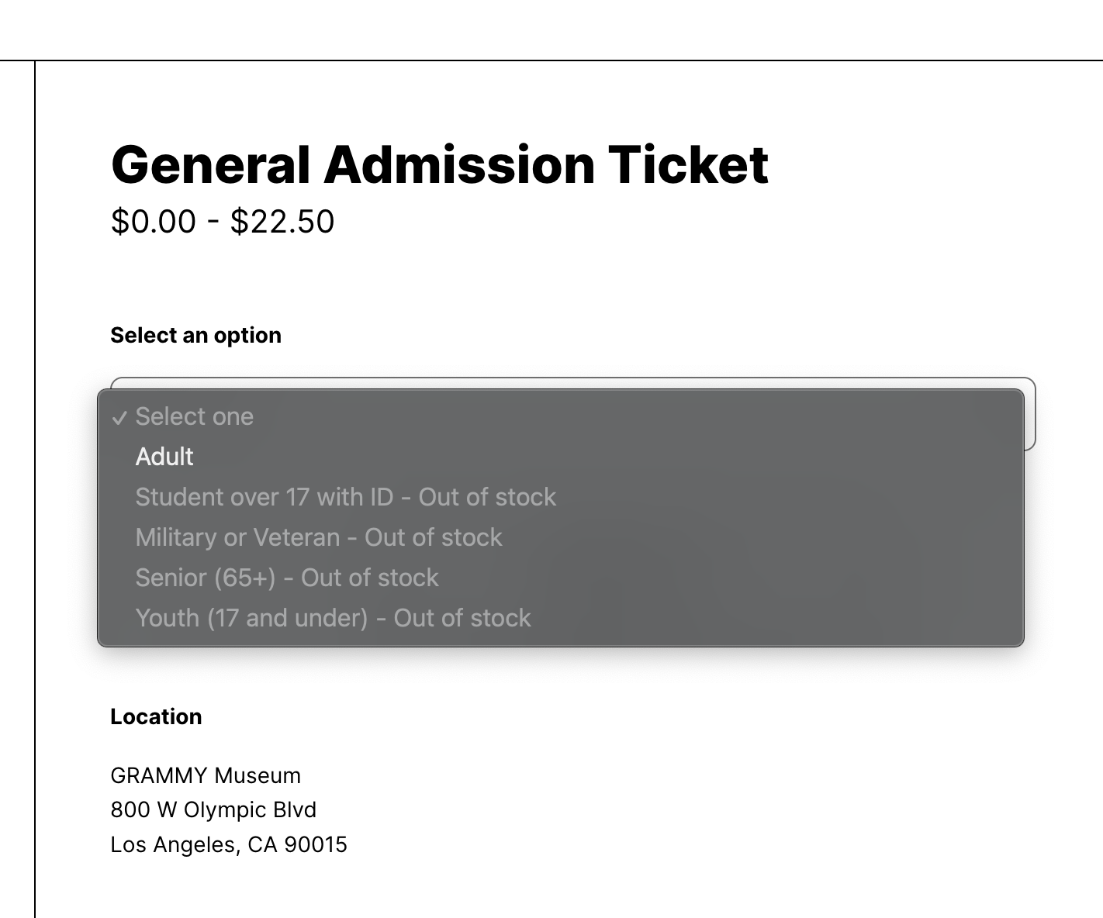The image size is (1103, 918).
Task: Select 'Youth (17 and under)' dropdown entry
Action: 333,618
